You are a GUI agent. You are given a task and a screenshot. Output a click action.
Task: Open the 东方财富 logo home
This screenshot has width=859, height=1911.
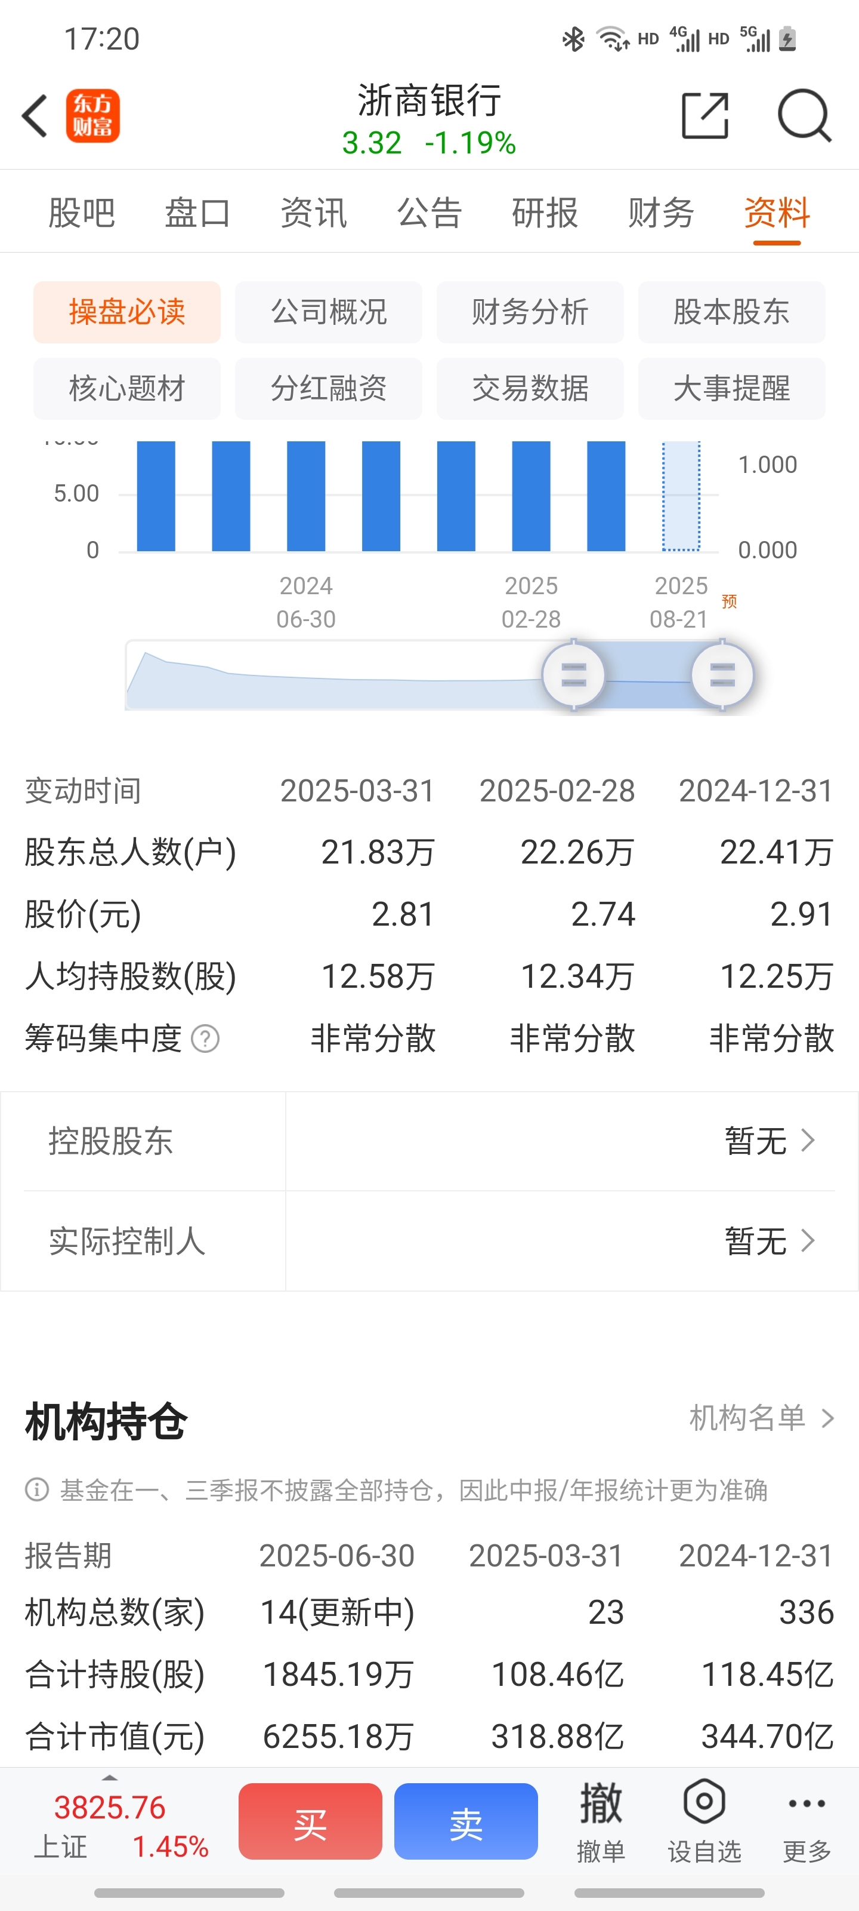(x=92, y=116)
